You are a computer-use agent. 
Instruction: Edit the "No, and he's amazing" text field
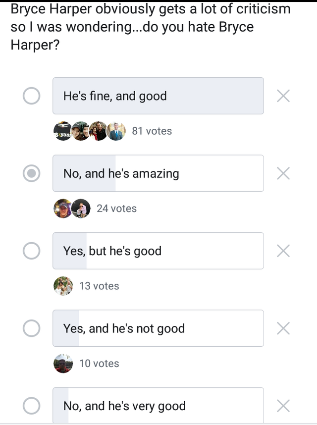pyautogui.click(x=158, y=173)
